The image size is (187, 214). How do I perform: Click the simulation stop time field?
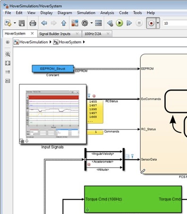[175, 23]
